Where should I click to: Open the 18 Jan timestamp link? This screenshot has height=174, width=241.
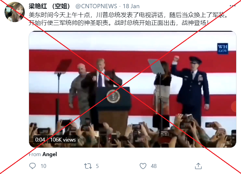131,6
